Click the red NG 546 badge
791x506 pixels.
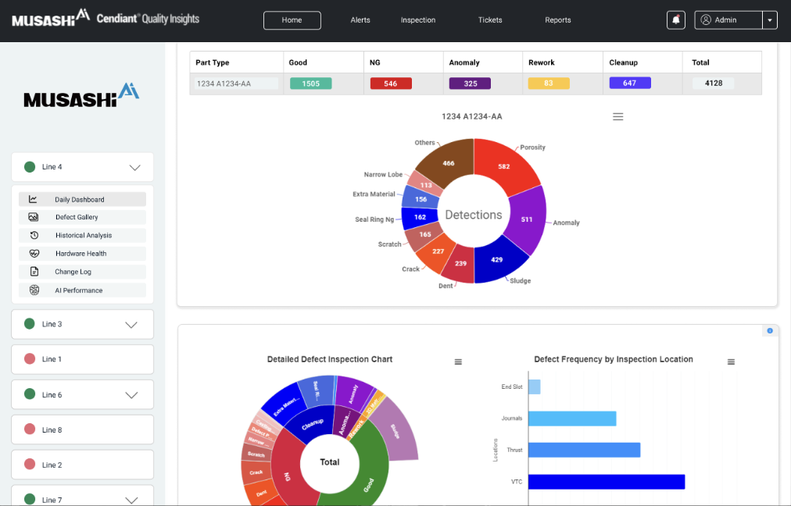point(391,84)
